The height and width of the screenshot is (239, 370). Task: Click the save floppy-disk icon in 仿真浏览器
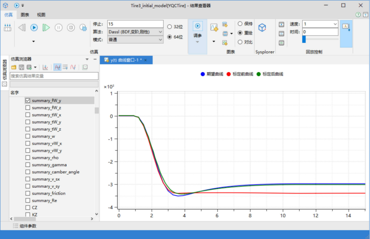pos(22,67)
